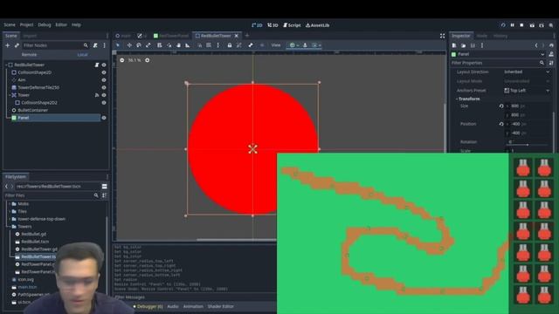Screen dimensions: 559x314
Task: Toggle FileSystem split view mode icon
Action: [x=105, y=186]
